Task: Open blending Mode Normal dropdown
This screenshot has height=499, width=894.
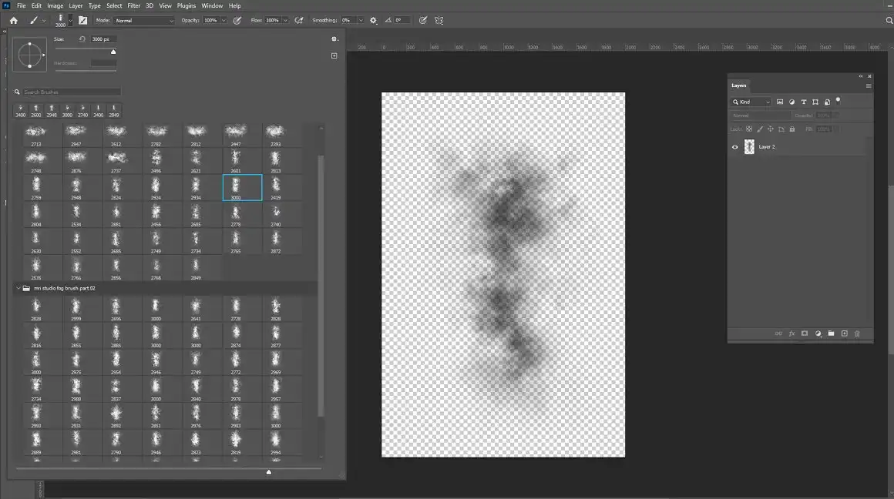Action: click(143, 21)
